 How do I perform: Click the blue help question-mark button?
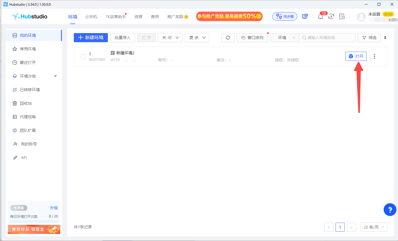(390, 210)
